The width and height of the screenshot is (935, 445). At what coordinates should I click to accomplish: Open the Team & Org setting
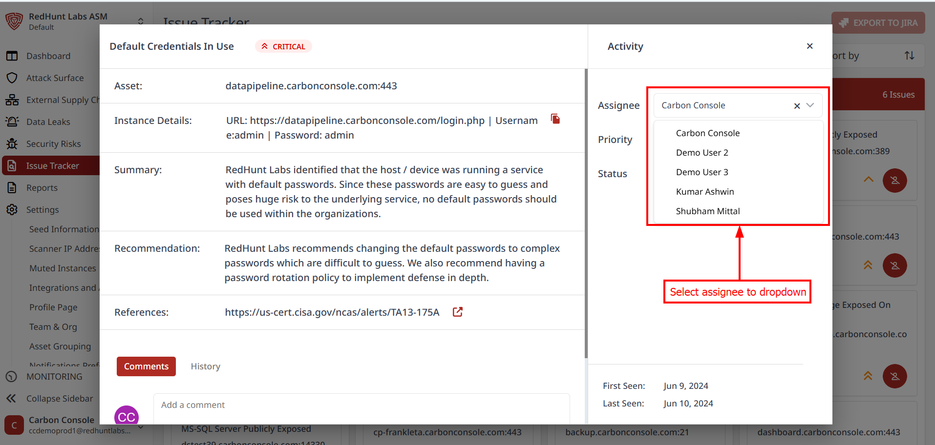(x=53, y=327)
